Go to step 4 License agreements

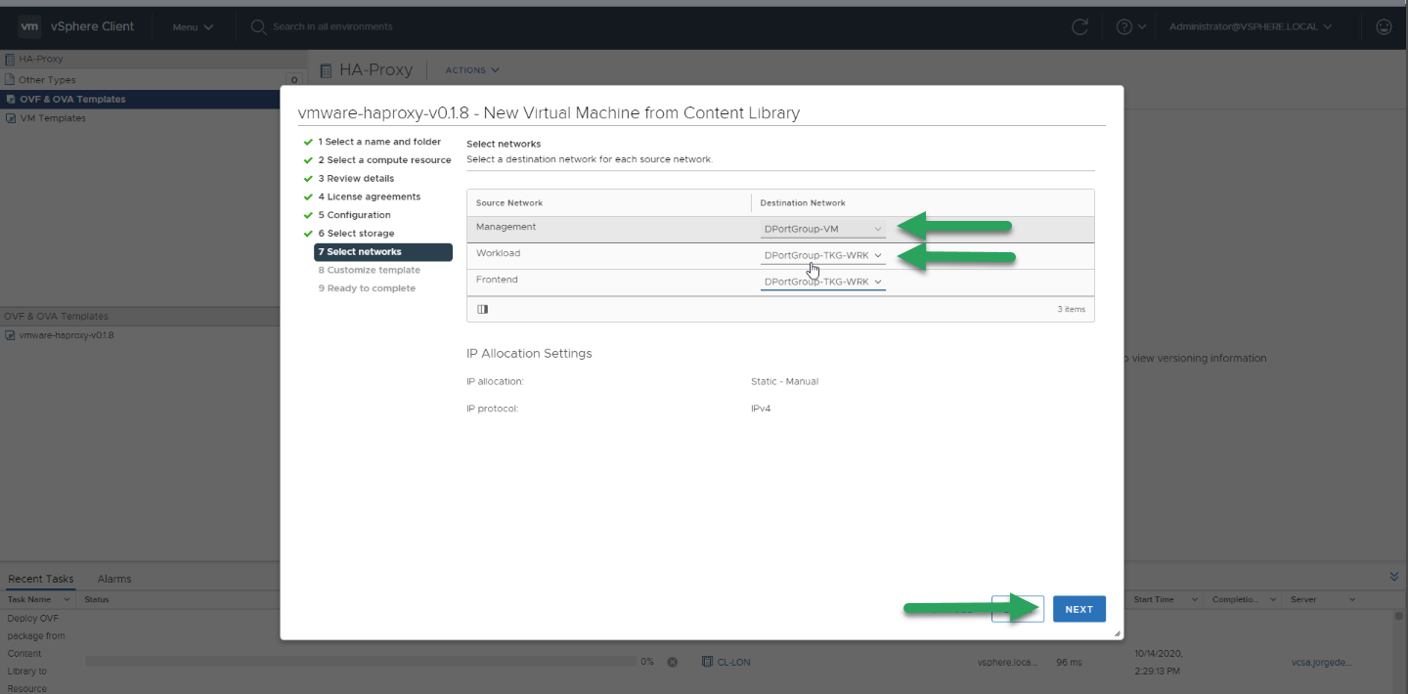click(369, 196)
